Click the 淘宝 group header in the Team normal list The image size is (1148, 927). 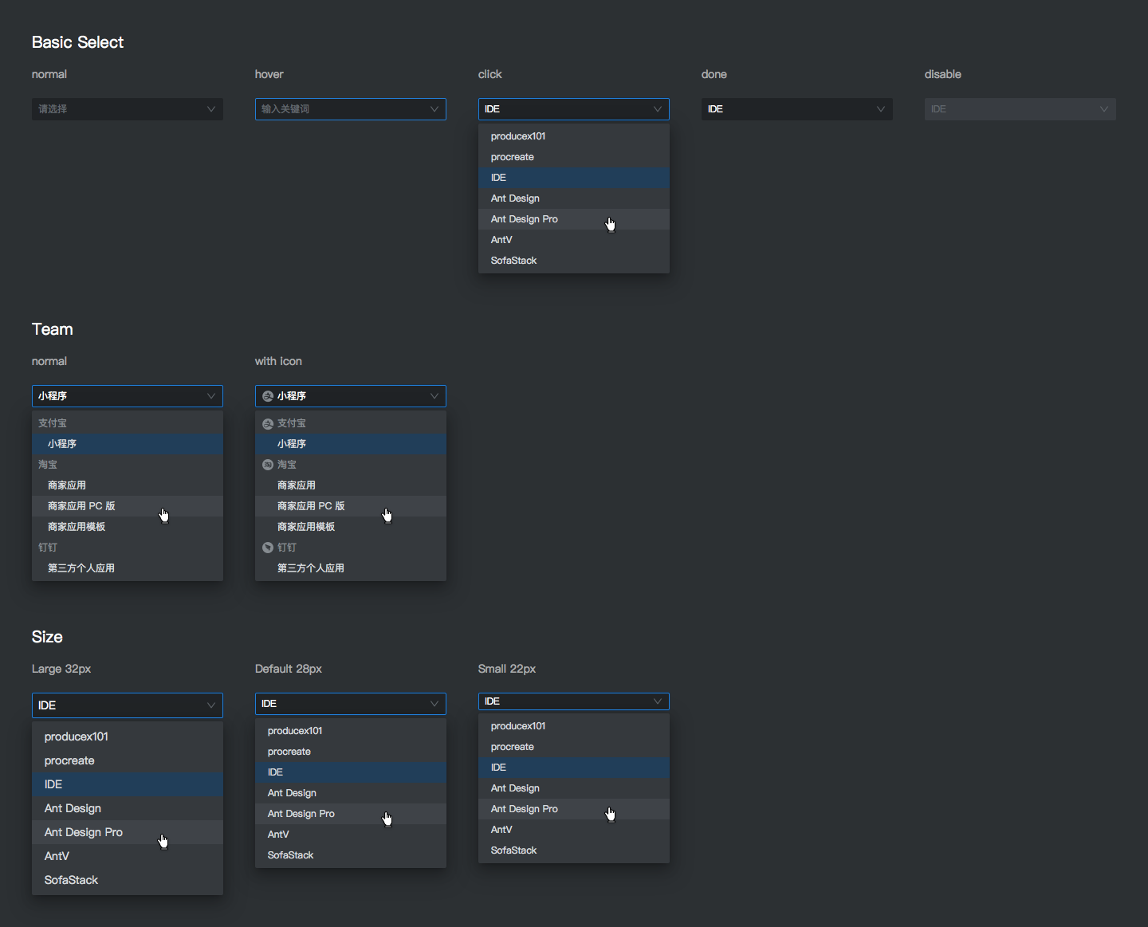tap(48, 465)
